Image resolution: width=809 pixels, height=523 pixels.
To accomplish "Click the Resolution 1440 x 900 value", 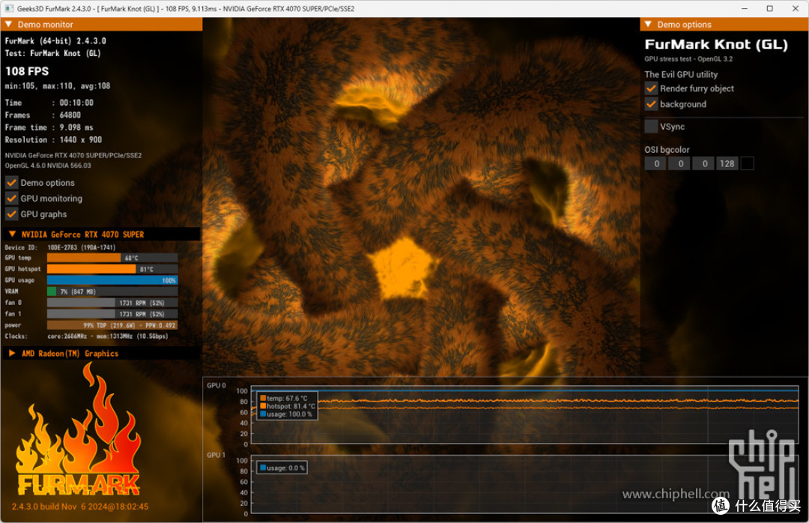I will [80, 140].
